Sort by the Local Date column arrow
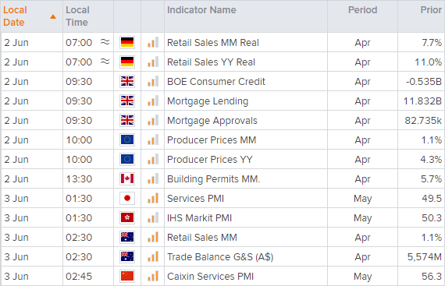This screenshot has width=445, height=286. coord(53,17)
